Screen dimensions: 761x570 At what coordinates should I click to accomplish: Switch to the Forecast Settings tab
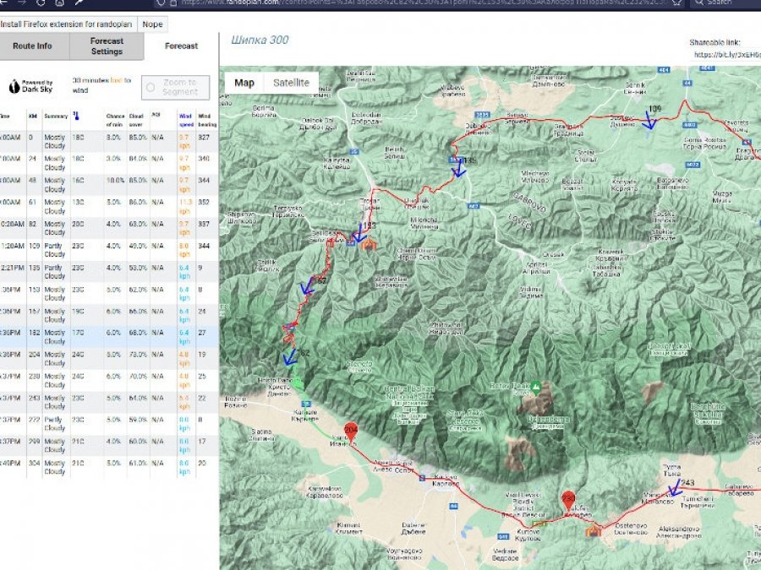click(x=106, y=46)
